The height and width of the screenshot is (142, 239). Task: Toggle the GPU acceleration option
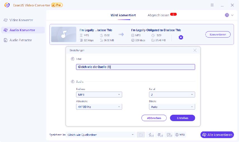[159, 135]
